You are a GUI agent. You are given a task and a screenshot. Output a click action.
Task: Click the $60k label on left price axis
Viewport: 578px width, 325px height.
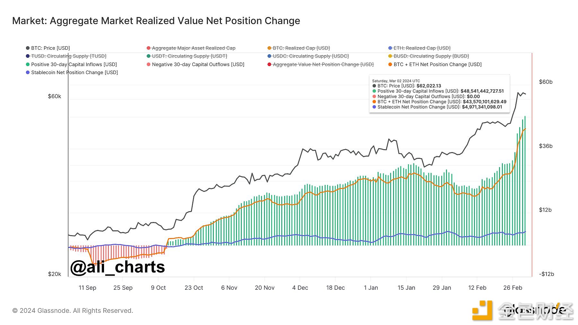tap(54, 96)
